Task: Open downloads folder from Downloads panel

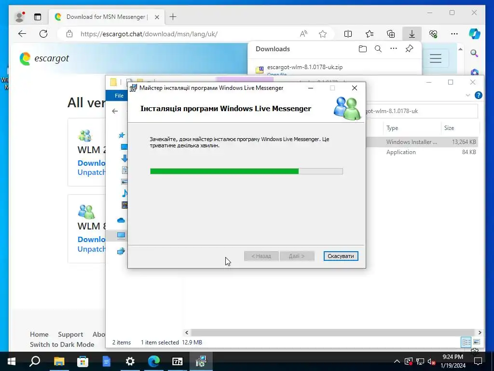Action: pos(363,49)
